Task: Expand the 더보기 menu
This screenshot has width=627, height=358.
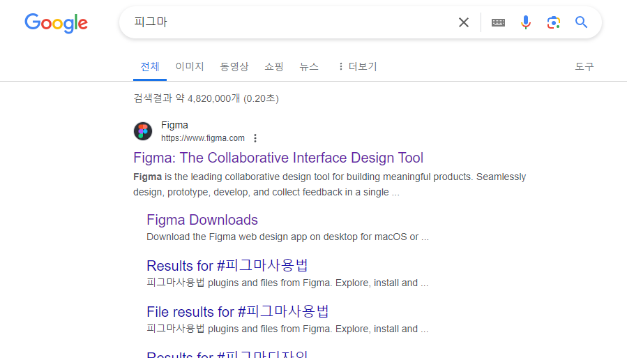Action: [x=357, y=66]
